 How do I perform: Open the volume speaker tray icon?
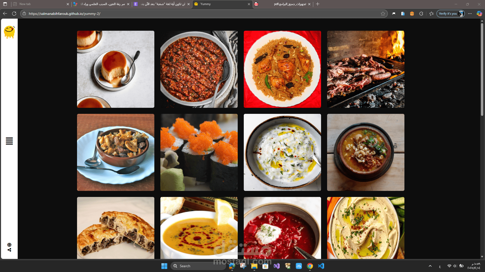[455, 266]
